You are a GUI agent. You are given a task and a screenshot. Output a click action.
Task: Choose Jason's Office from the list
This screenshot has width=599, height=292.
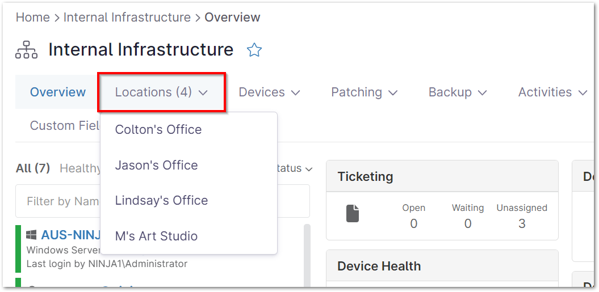click(x=157, y=165)
